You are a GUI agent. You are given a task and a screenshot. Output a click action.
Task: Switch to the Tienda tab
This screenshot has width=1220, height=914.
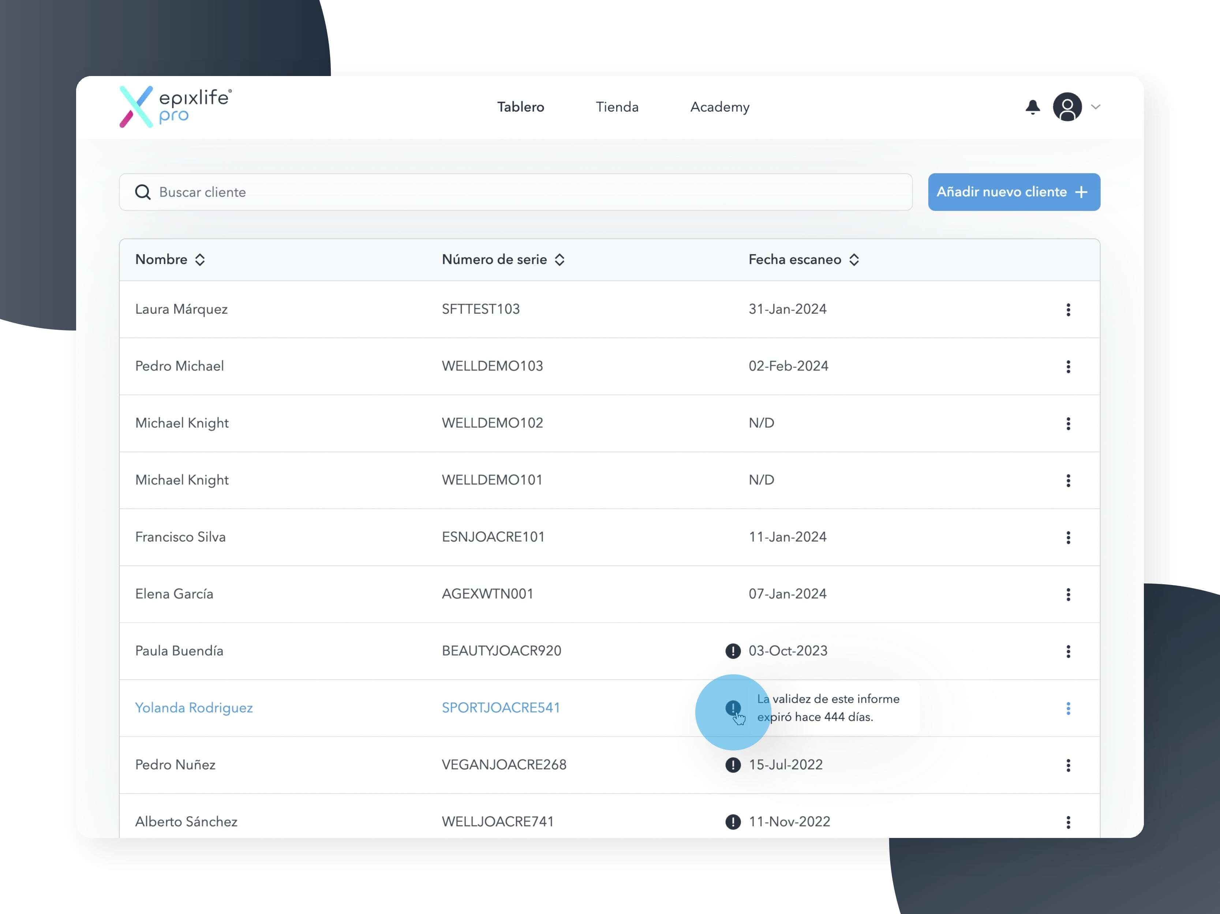617,107
